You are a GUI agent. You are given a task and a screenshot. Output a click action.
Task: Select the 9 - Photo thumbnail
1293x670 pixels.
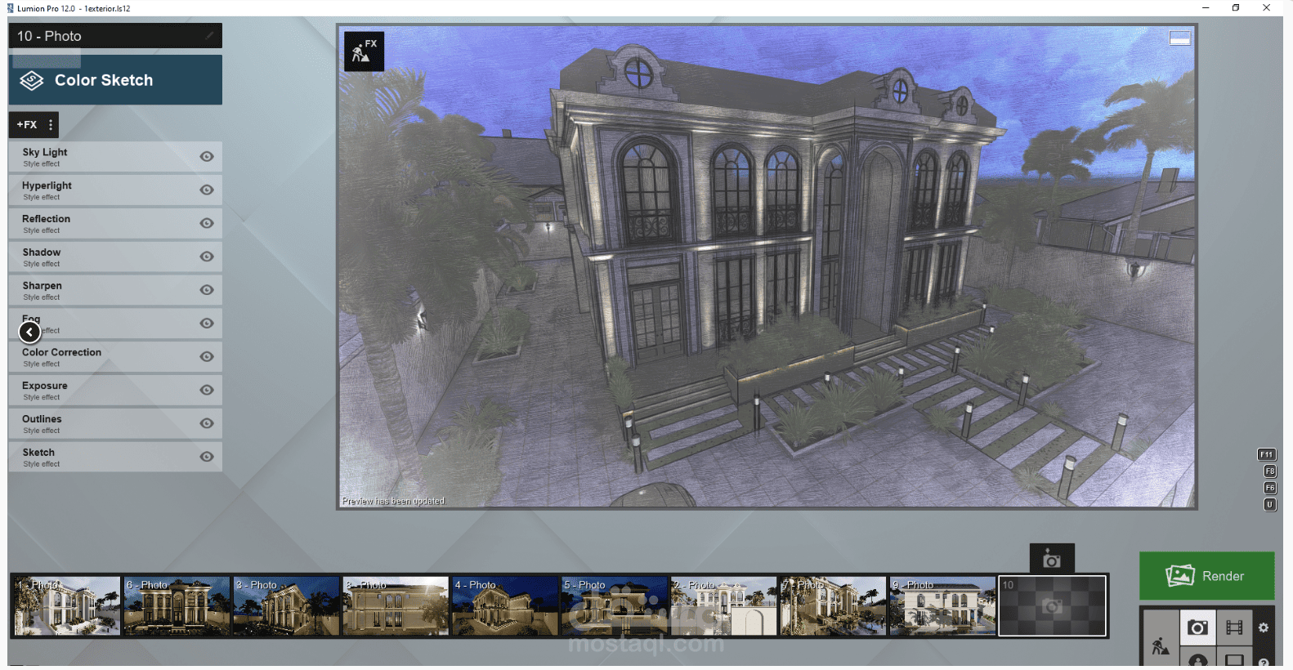942,606
